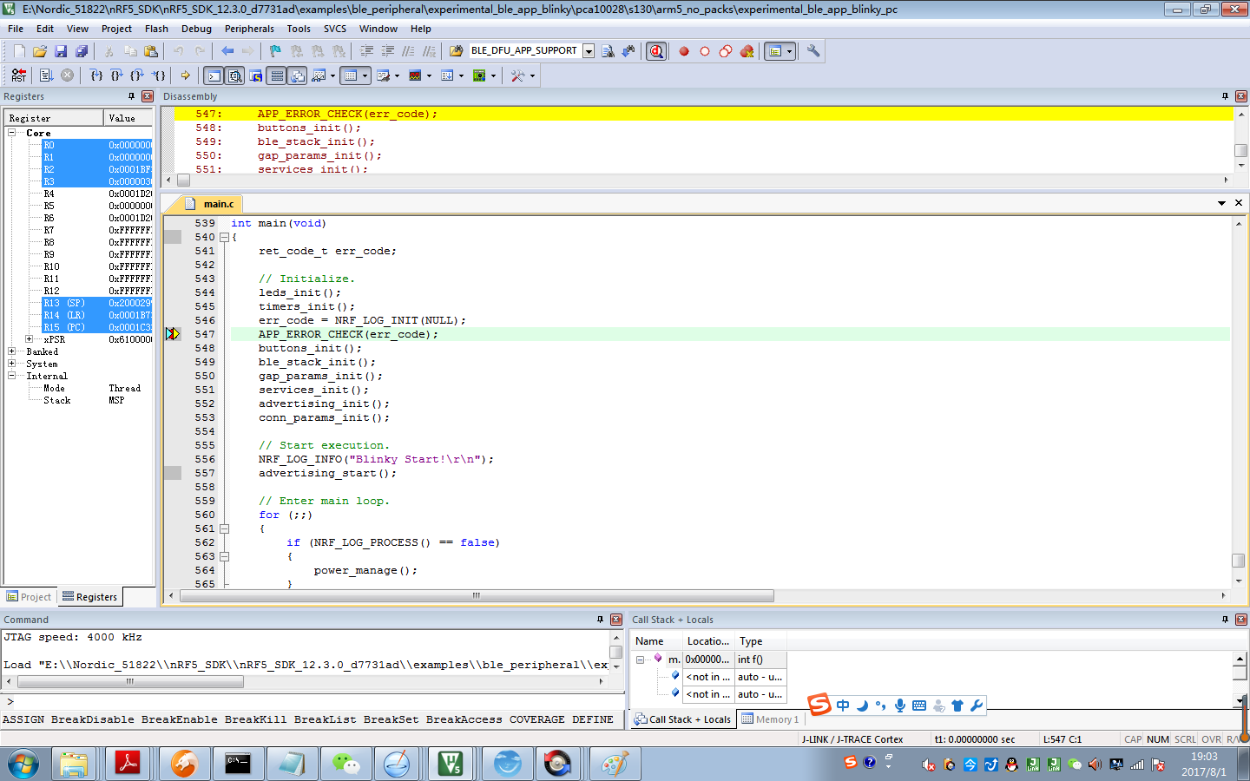Screen dimensions: 1250x781
Task: Toggle the Start/Stop Debug Session button
Action: pos(657,51)
